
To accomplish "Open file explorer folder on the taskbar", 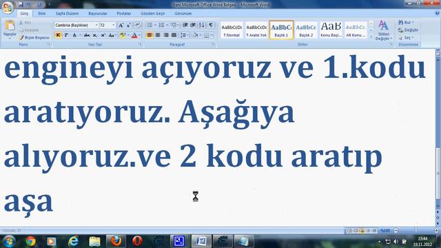I will point(94,241).
